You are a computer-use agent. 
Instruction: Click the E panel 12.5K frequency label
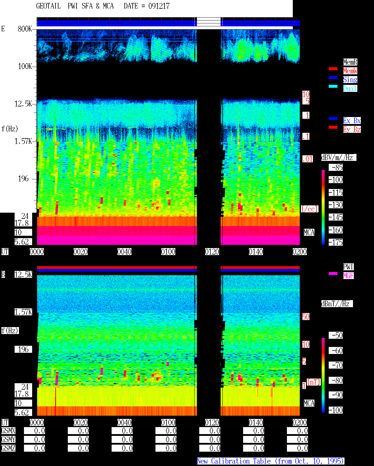click(x=23, y=104)
